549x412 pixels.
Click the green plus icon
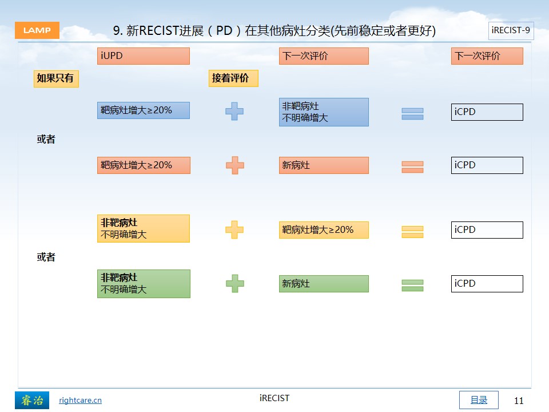pos(235,283)
